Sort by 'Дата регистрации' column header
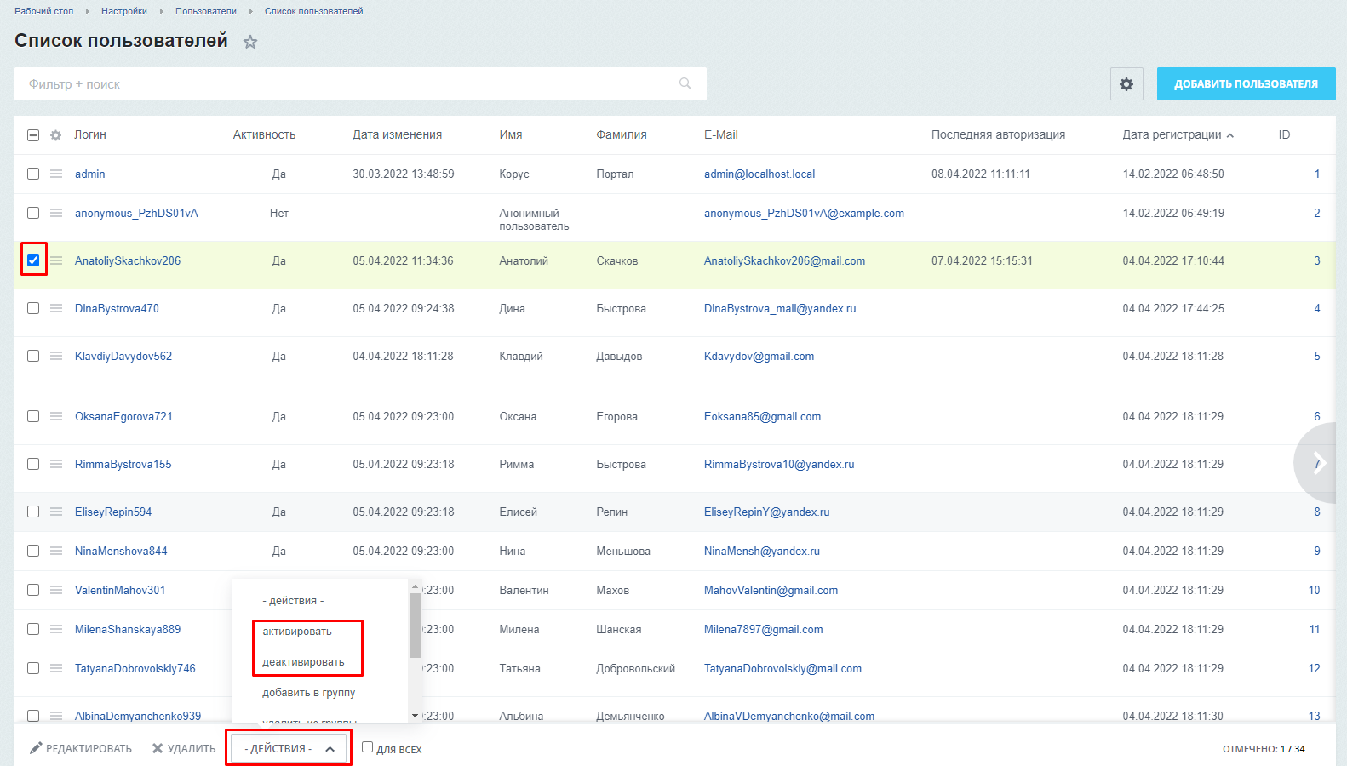Screen dimensions: 1347x766 (1178, 134)
